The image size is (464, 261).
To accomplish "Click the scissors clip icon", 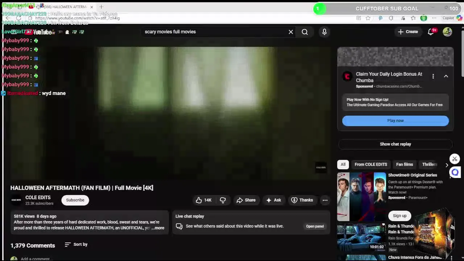I will tap(455, 159).
